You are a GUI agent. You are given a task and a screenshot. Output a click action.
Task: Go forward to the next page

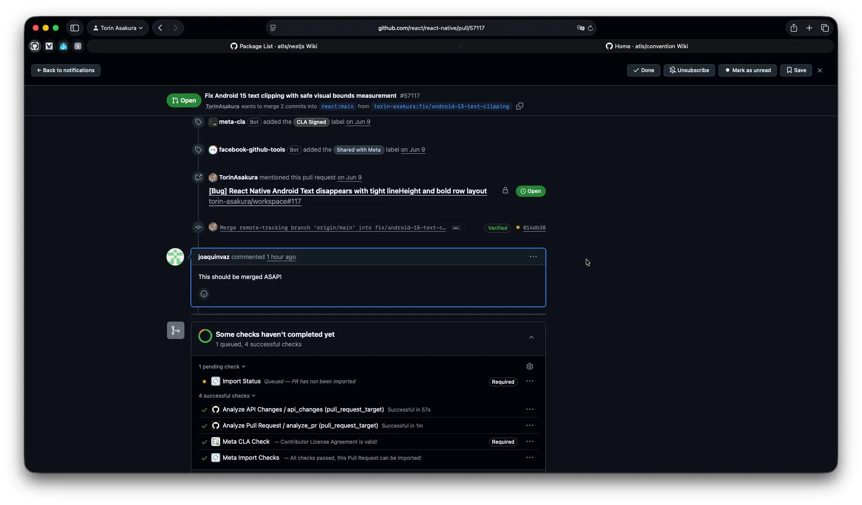click(x=175, y=28)
